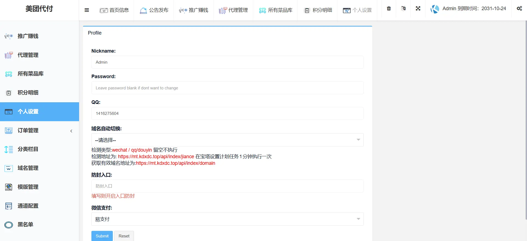527x241 pixels.
Task: Toggle the hamburger sidebar menu icon
Action: 87,10
